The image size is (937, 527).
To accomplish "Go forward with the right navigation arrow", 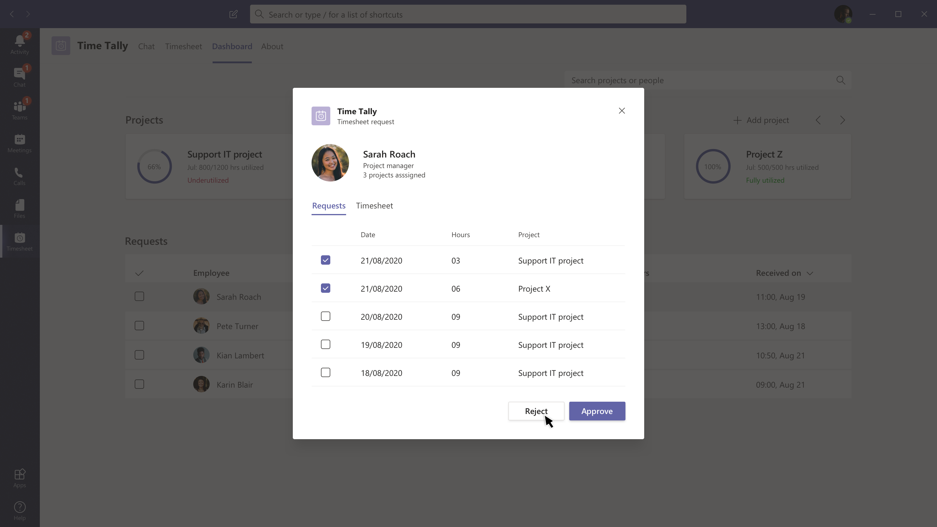I will click(x=28, y=14).
